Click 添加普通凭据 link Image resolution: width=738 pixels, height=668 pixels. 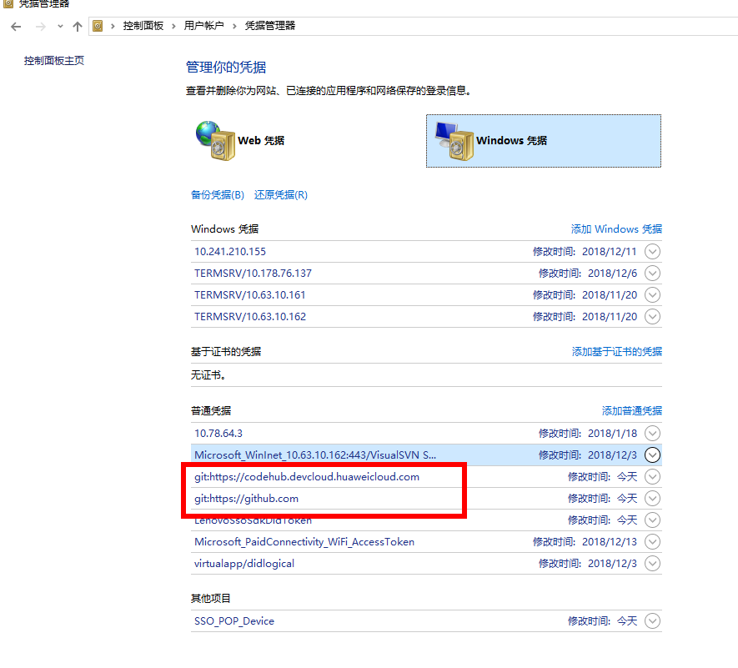coord(632,411)
